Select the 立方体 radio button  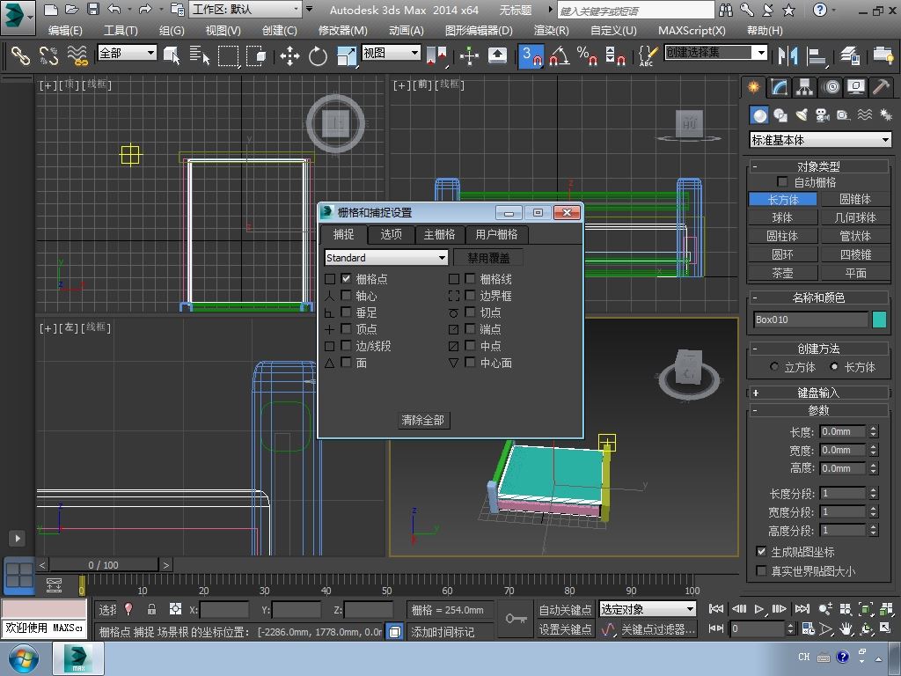774,367
